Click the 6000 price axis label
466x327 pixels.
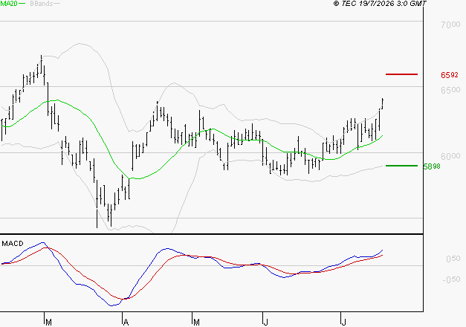pos(450,156)
